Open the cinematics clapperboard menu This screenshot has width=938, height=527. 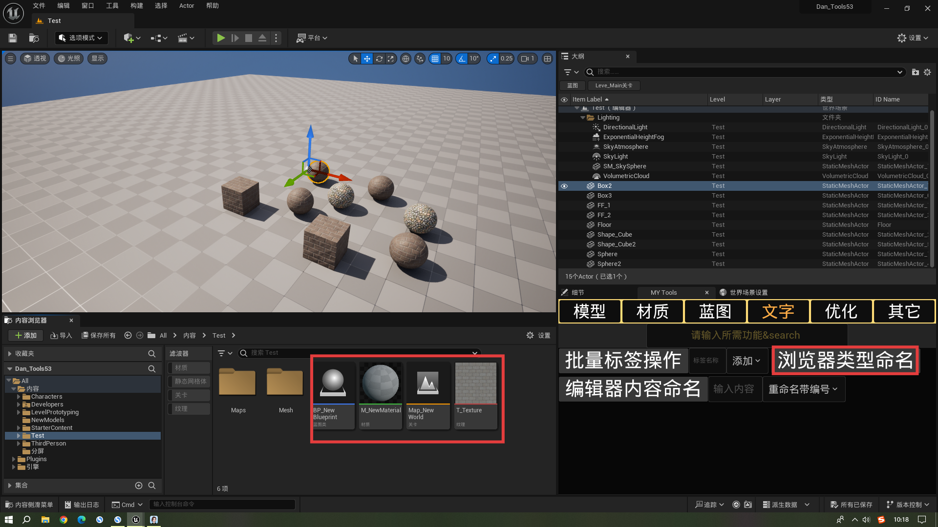(186, 38)
